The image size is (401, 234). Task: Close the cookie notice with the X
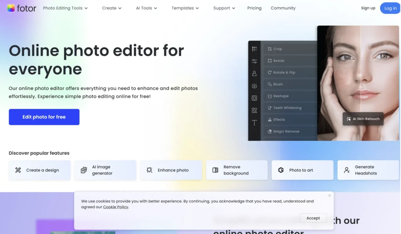point(329,196)
